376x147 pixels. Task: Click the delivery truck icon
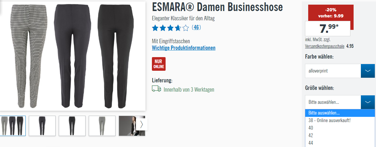[156, 89]
